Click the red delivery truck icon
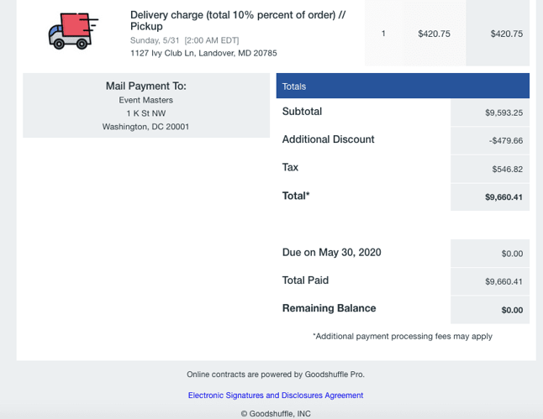The image size is (543, 419). coord(73,31)
